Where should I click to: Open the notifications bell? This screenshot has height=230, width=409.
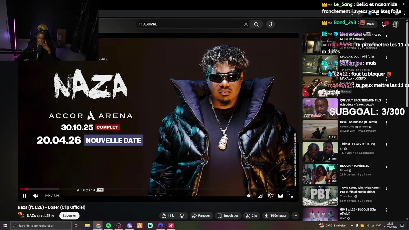pyautogui.click(x=384, y=24)
